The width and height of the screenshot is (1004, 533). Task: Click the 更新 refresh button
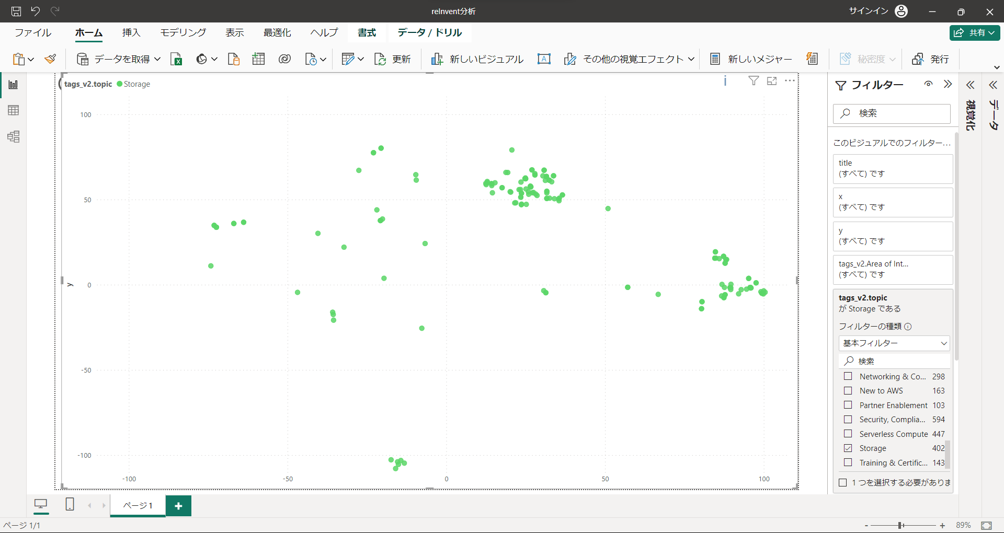point(393,59)
